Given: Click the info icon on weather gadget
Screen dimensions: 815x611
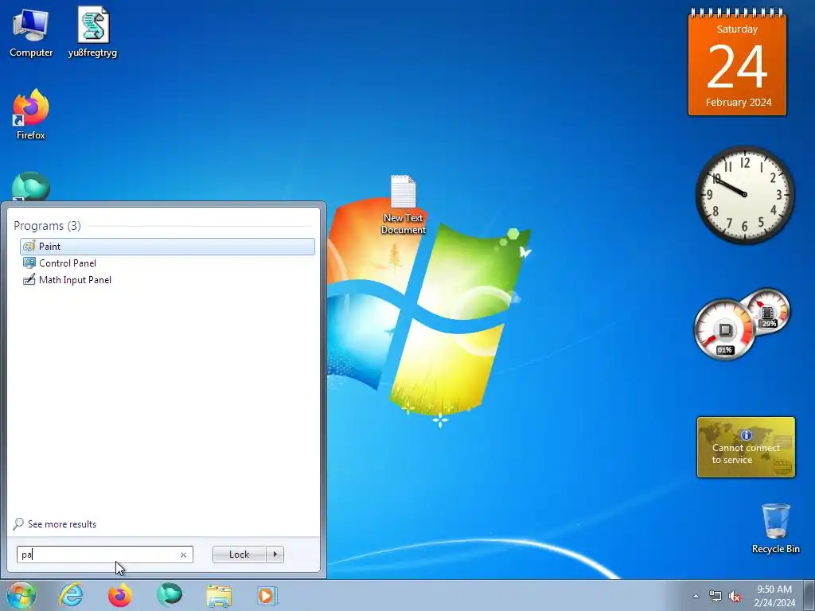Looking at the screenshot, I should (746, 435).
